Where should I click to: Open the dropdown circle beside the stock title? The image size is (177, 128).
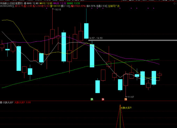(25, 3)
